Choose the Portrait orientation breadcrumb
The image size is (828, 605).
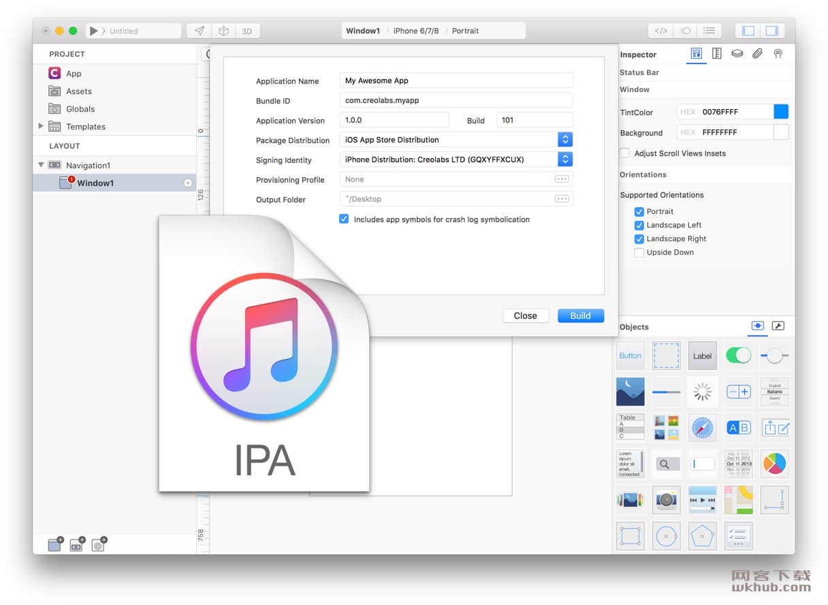pyautogui.click(x=466, y=31)
